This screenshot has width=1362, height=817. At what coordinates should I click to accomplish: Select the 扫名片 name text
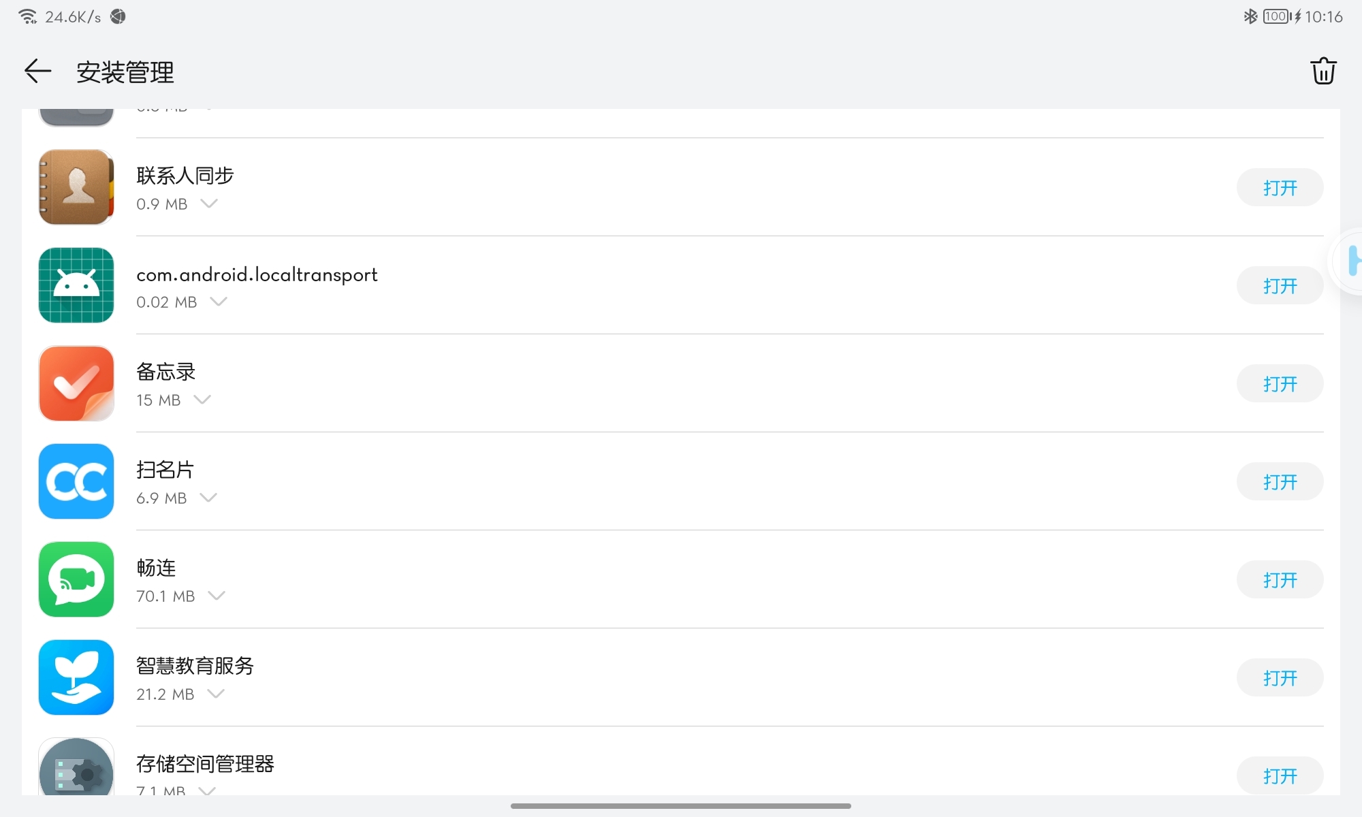click(x=165, y=470)
